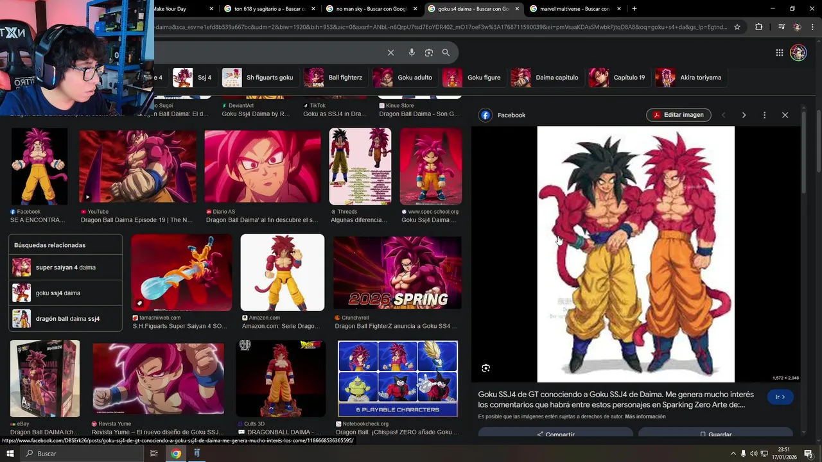Image resolution: width=822 pixels, height=462 pixels.
Task: Show hidden system tray icons
Action: coord(733,454)
